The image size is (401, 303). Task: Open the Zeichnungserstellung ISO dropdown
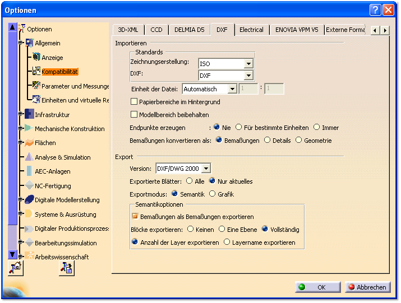tap(248, 64)
